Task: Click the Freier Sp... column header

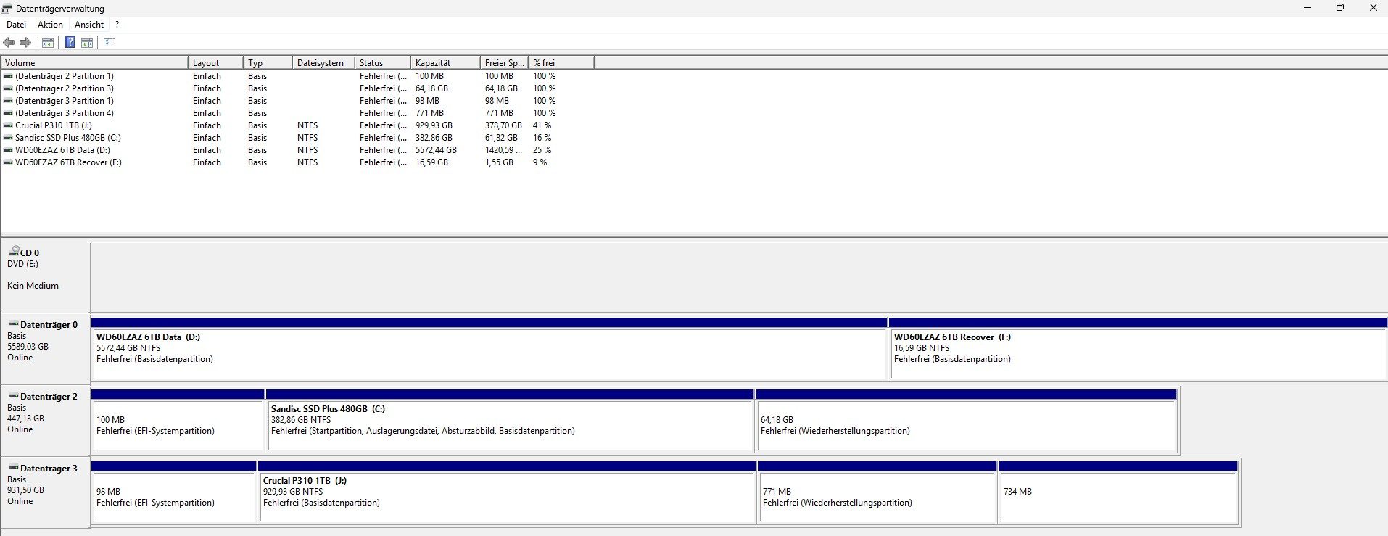Action: pos(505,63)
